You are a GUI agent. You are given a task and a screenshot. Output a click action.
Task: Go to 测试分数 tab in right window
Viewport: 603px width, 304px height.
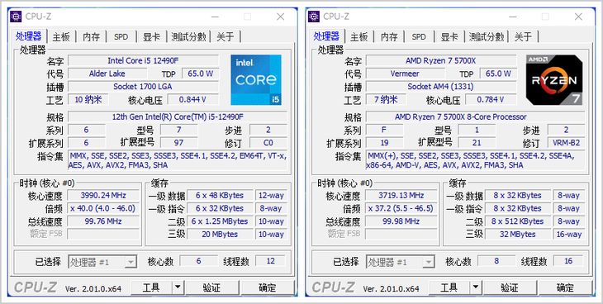(487, 37)
